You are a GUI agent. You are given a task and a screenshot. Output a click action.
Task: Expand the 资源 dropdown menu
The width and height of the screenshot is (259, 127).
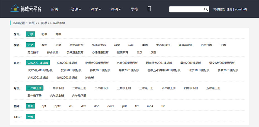[x=76, y=9]
